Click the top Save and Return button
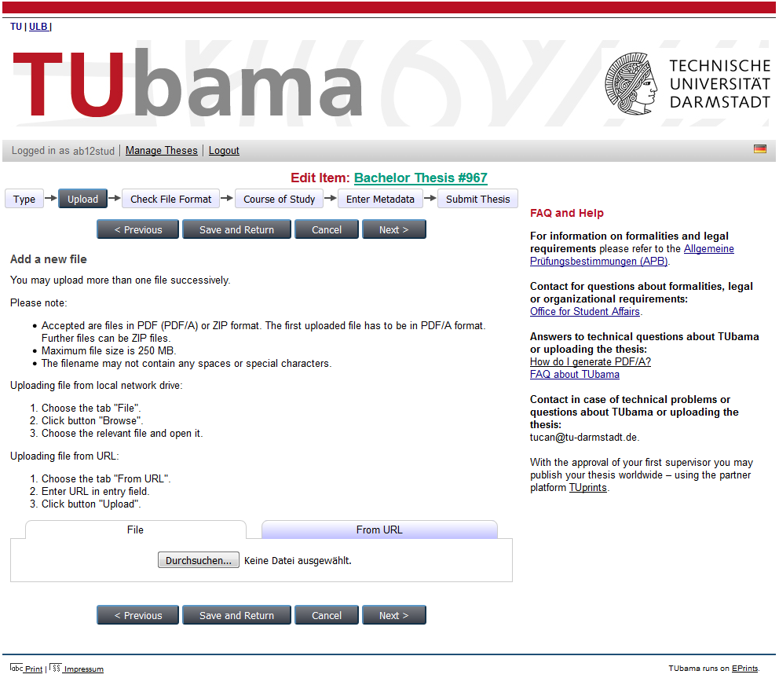779x678 pixels. (x=236, y=229)
